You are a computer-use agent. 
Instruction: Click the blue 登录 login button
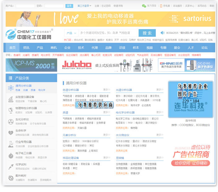click(x=69, y=6)
